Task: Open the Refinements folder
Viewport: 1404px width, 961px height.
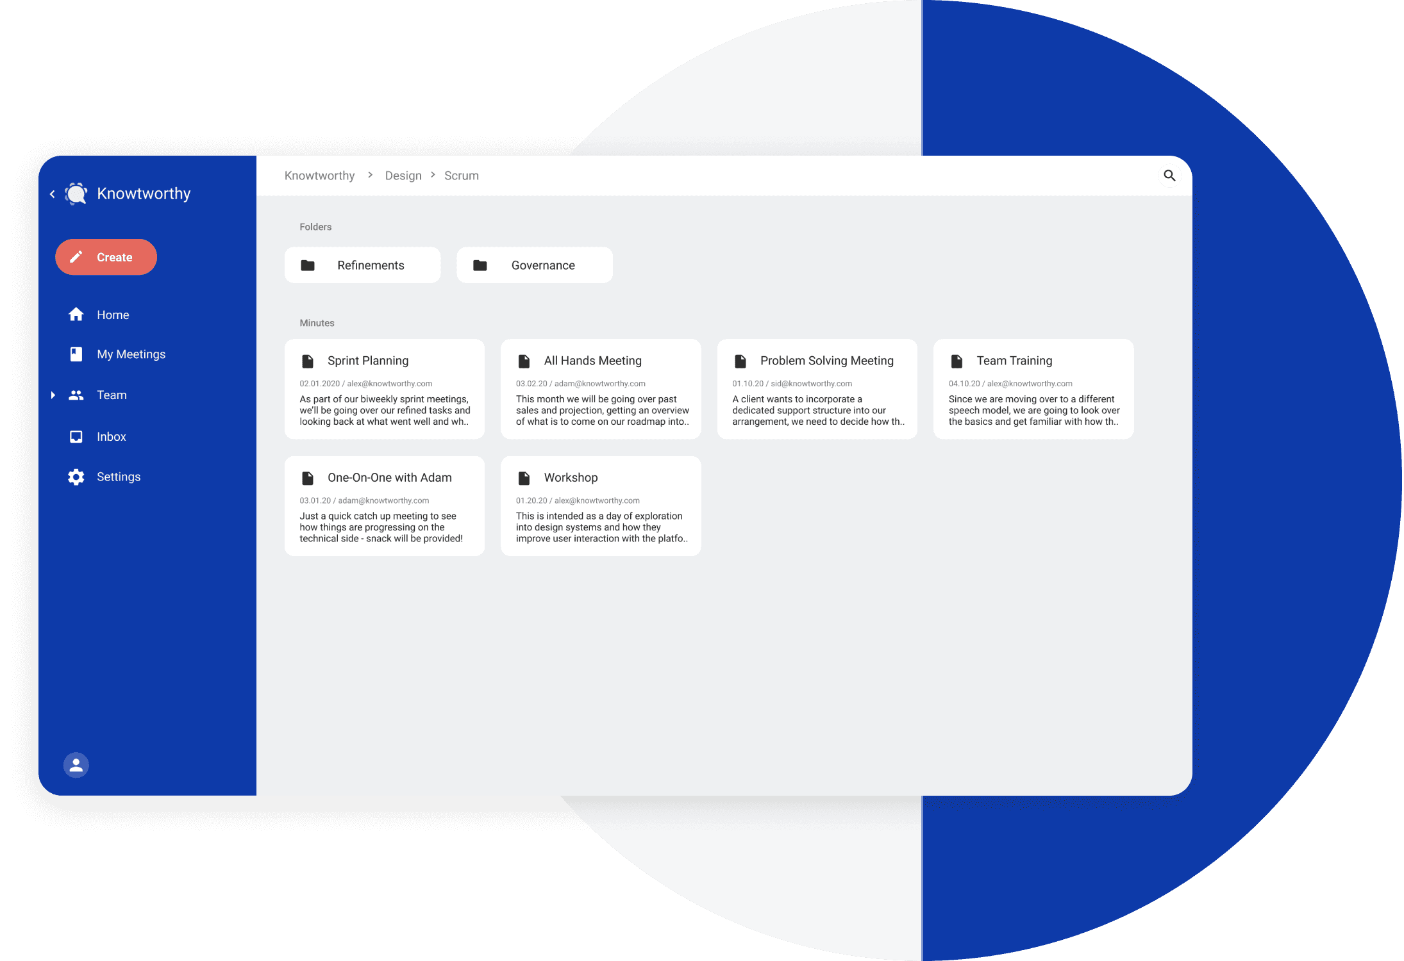Action: coord(364,266)
